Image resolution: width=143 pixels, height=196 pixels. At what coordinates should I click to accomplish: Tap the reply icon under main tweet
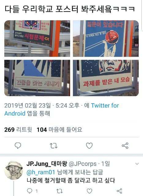18,146
